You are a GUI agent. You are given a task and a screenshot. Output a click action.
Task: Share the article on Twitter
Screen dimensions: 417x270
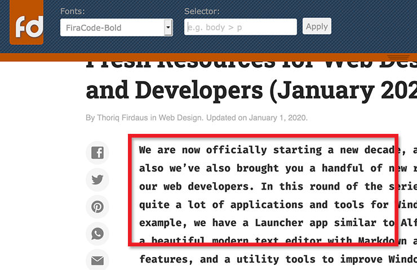pyautogui.click(x=97, y=180)
